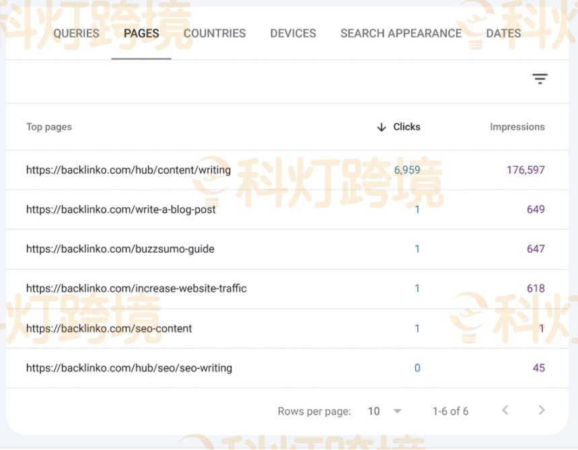The height and width of the screenshot is (450, 578).
Task: Go to the previous page arrow
Action: coord(505,410)
